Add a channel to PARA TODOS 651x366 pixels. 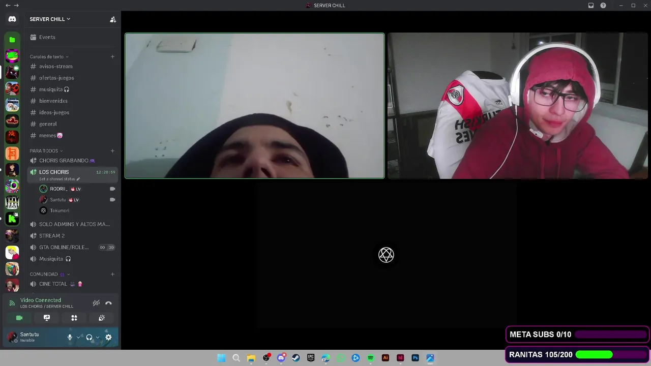point(112,150)
